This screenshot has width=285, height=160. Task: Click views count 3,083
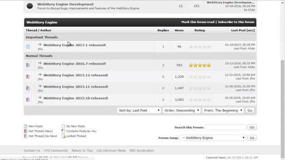[x=179, y=100]
